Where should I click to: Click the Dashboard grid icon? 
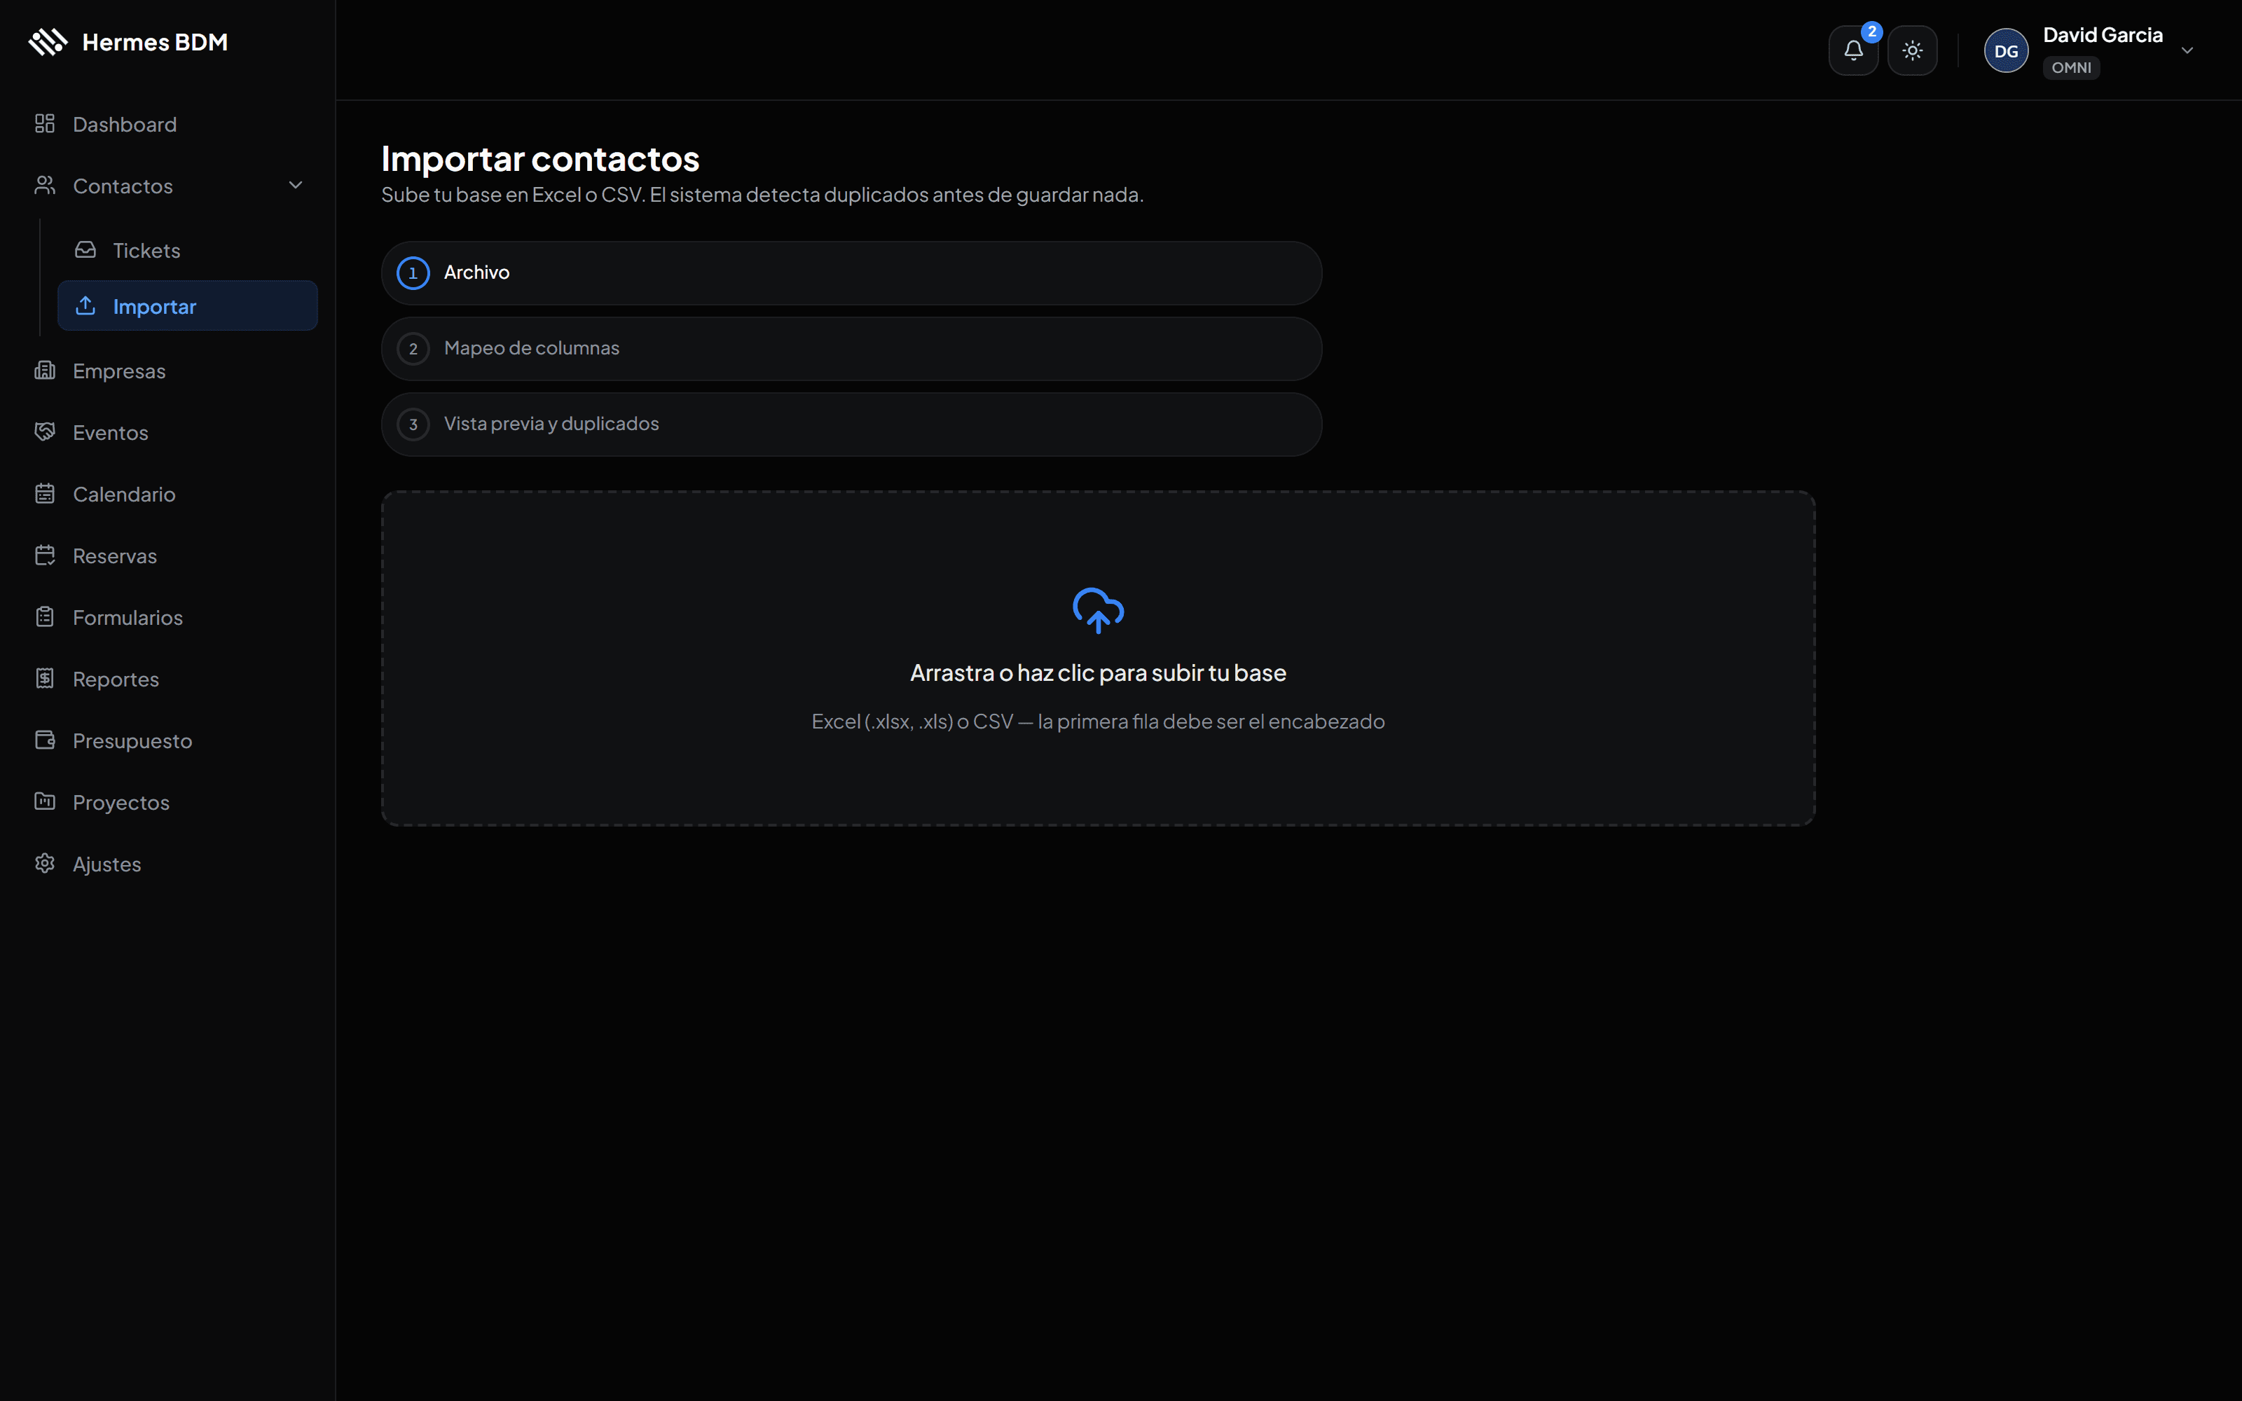click(x=44, y=124)
